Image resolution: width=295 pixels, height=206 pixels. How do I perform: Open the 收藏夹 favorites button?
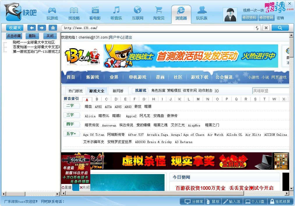(15, 28)
